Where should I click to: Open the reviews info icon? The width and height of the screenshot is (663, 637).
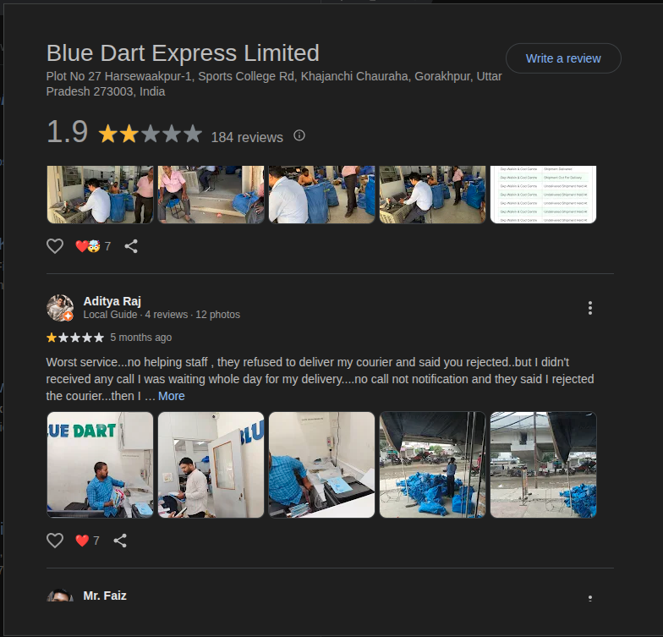click(299, 135)
